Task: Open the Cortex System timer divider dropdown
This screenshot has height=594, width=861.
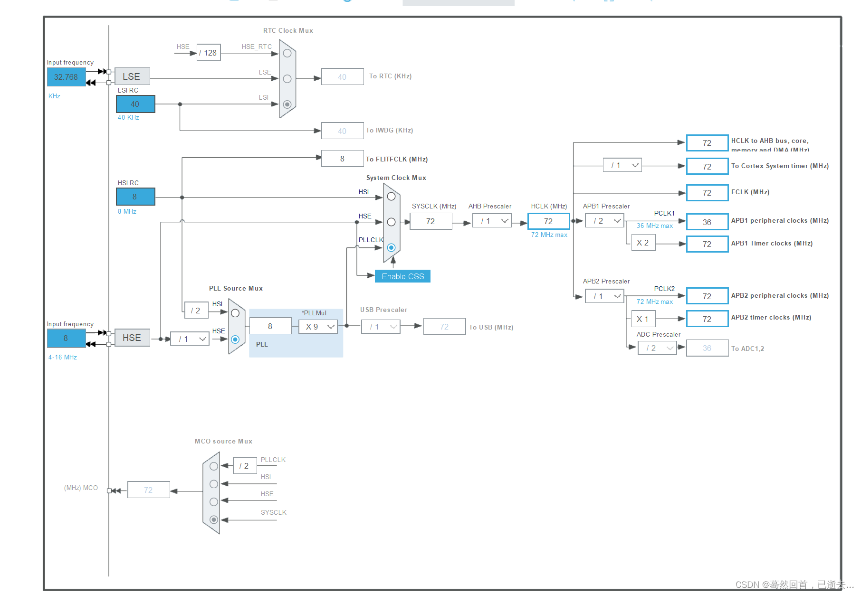Action: (x=622, y=165)
